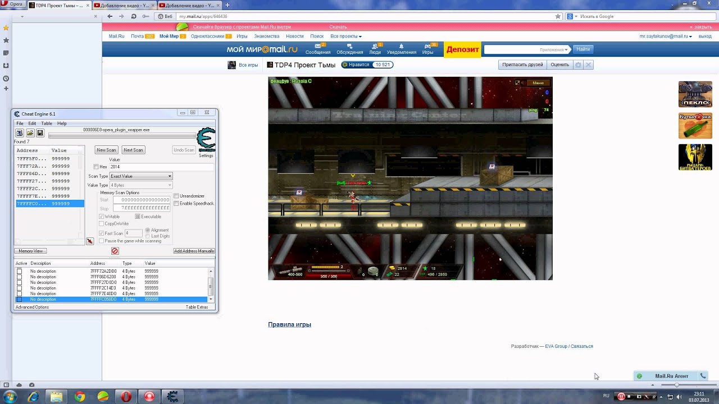This screenshot has width=719, height=404.
Task: Click the bookmark star in address bar
Action: (x=558, y=16)
